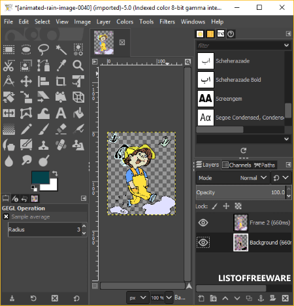Activate the Text tool

pos(61,113)
